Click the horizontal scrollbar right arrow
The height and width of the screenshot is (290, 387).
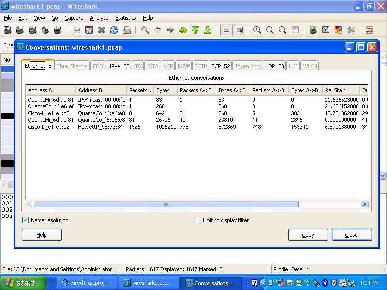(365, 204)
